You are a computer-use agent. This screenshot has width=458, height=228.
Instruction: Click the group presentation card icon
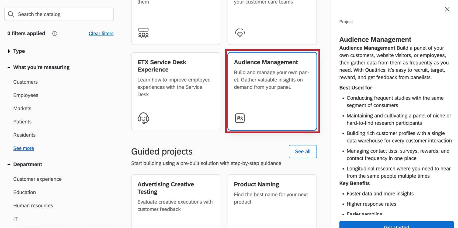(143, 33)
